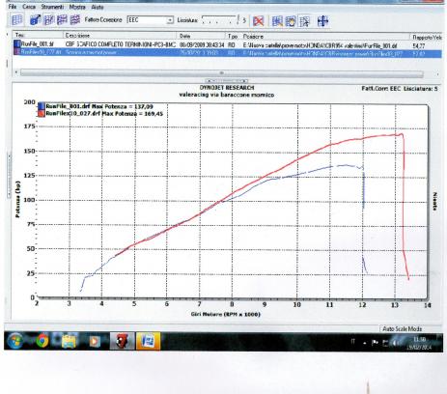Click the blue four-arrow move icon
The height and width of the screenshot is (394, 447).
(x=322, y=21)
